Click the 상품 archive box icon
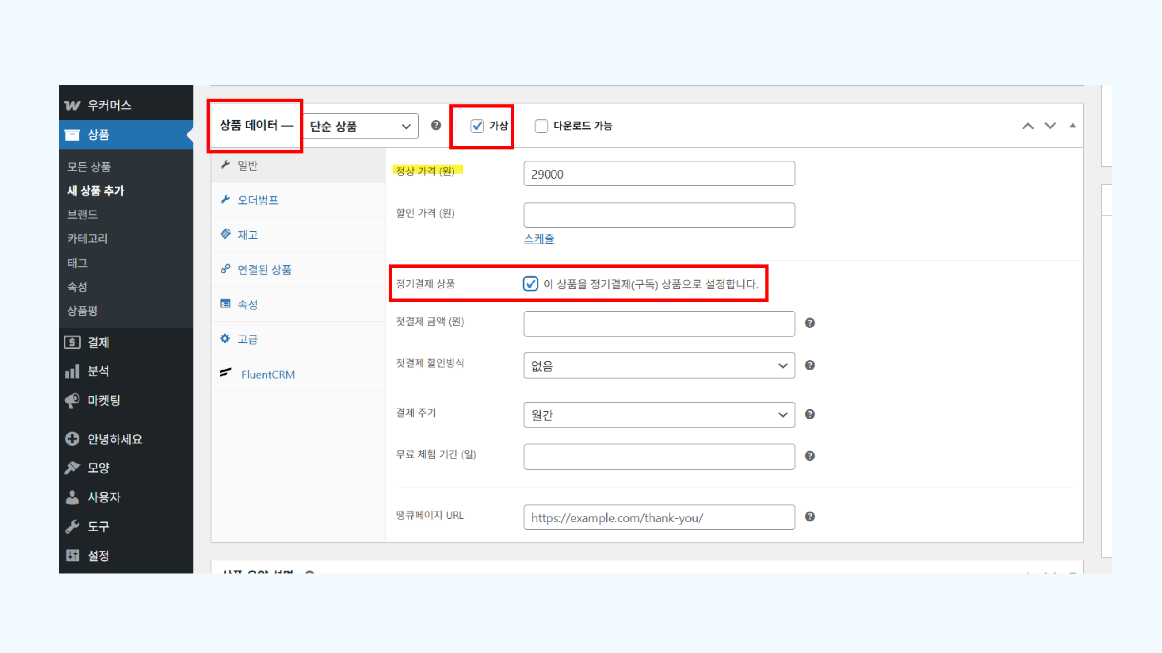1162x653 pixels. [x=72, y=135]
